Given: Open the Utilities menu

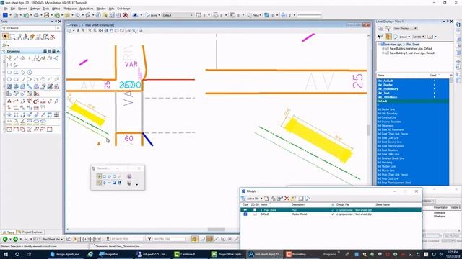Looking at the screenshot, I should [x=56, y=9].
